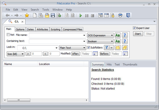Open the Tools menu
Screen dimensions: 159x110
coord(46,10)
